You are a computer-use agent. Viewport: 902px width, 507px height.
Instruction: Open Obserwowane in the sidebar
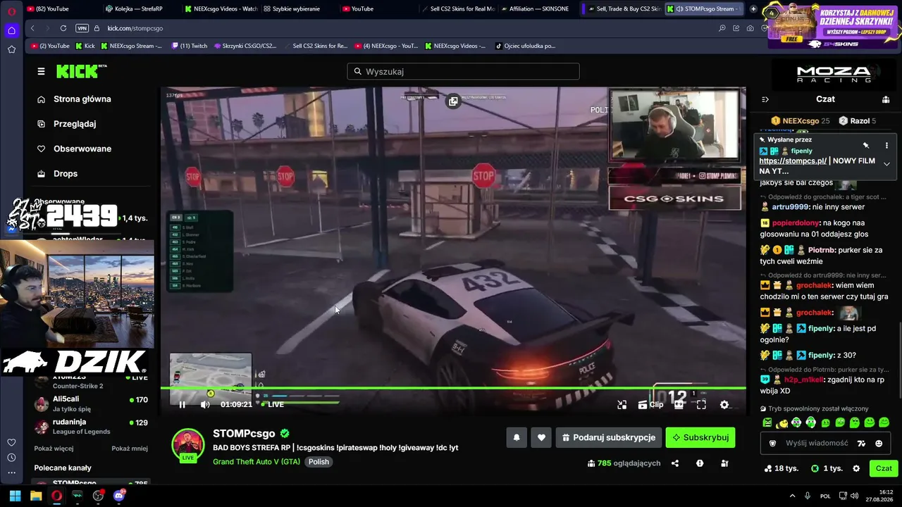tap(74, 149)
